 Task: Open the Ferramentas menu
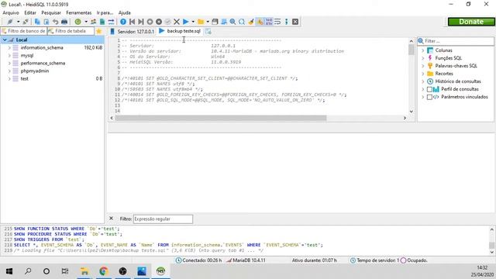point(79,12)
